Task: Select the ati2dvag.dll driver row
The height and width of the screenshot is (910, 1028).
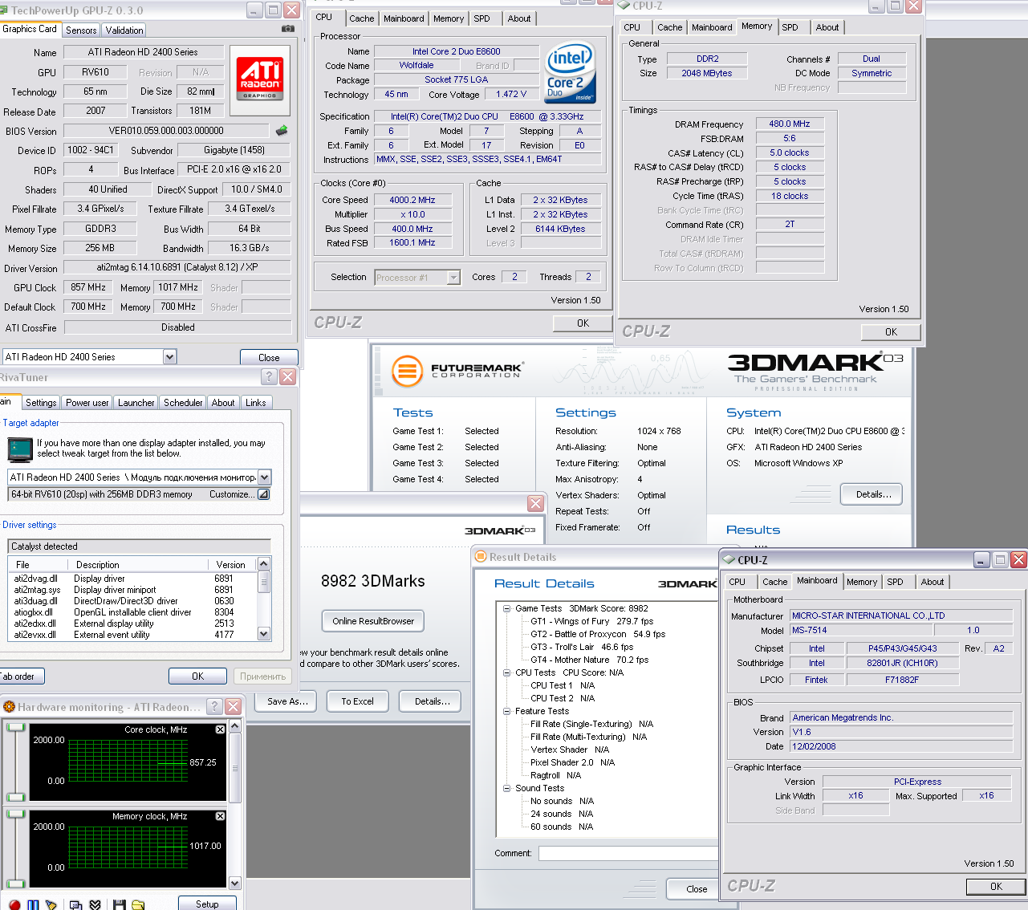Action: [133, 579]
